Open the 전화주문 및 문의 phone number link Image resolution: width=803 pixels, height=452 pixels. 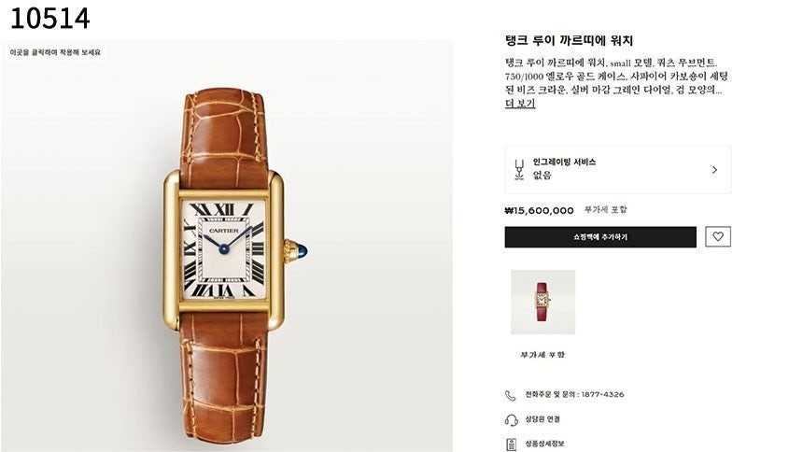(x=574, y=395)
